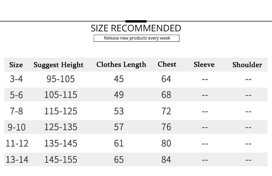The image size is (272, 176).
Task: Select the 125-135 height cell
Action: tap(61, 127)
